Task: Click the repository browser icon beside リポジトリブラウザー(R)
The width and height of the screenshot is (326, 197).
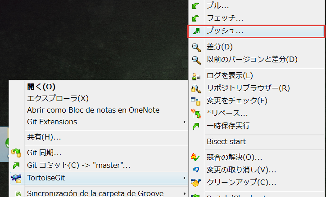Action: (196, 89)
